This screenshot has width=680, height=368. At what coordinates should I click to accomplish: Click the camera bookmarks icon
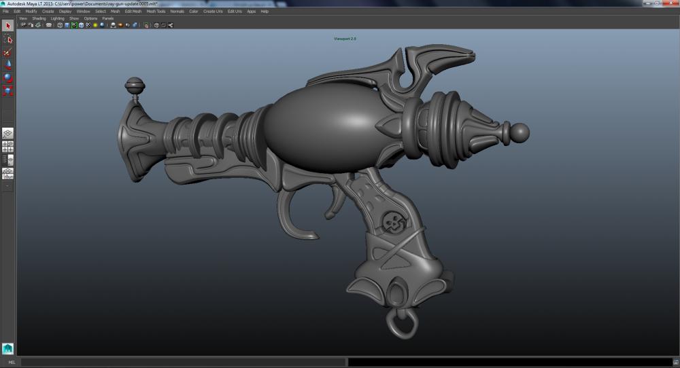click(x=38, y=25)
